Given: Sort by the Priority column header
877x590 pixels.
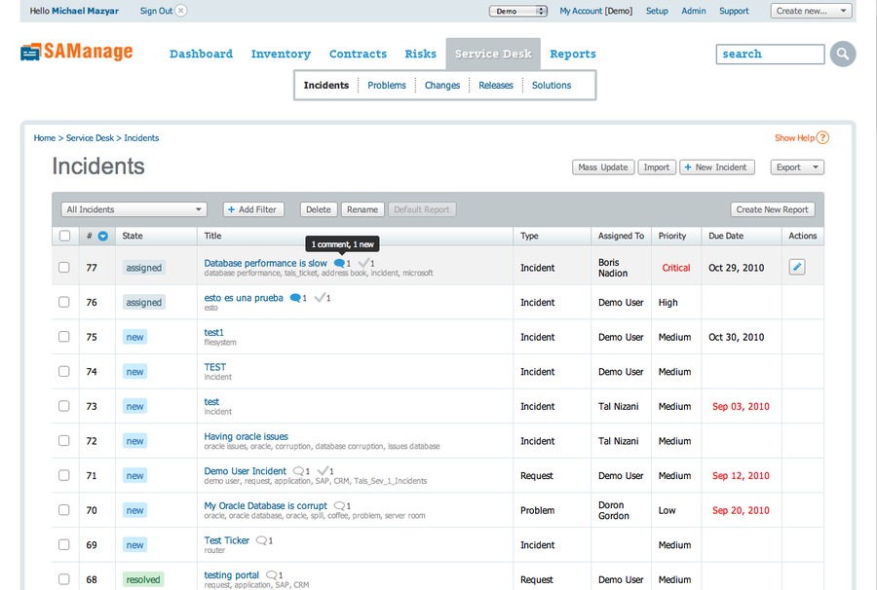Looking at the screenshot, I should pos(671,236).
